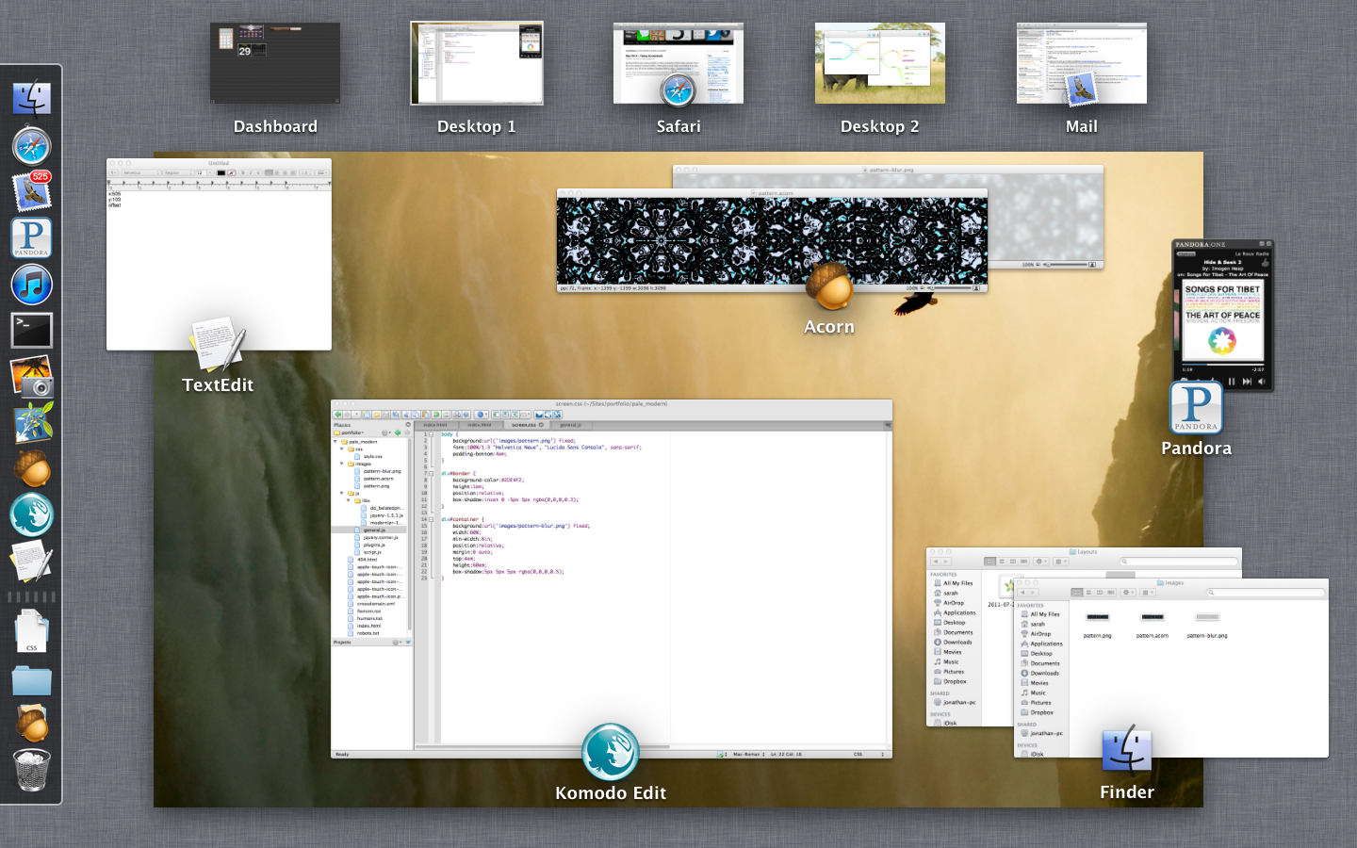Viewport: 1357px width, 848px height.
Task: Close the Komodo Places pane
Action: [x=408, y=425]
